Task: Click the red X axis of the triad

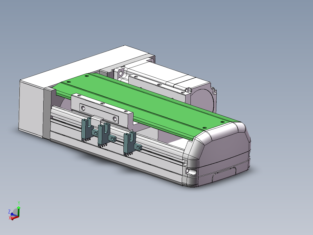Action: (x=15, y=218)
